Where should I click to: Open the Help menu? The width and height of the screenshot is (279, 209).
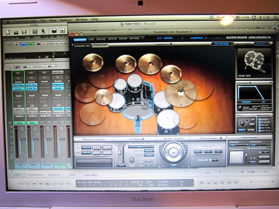(x=95, y=19)
